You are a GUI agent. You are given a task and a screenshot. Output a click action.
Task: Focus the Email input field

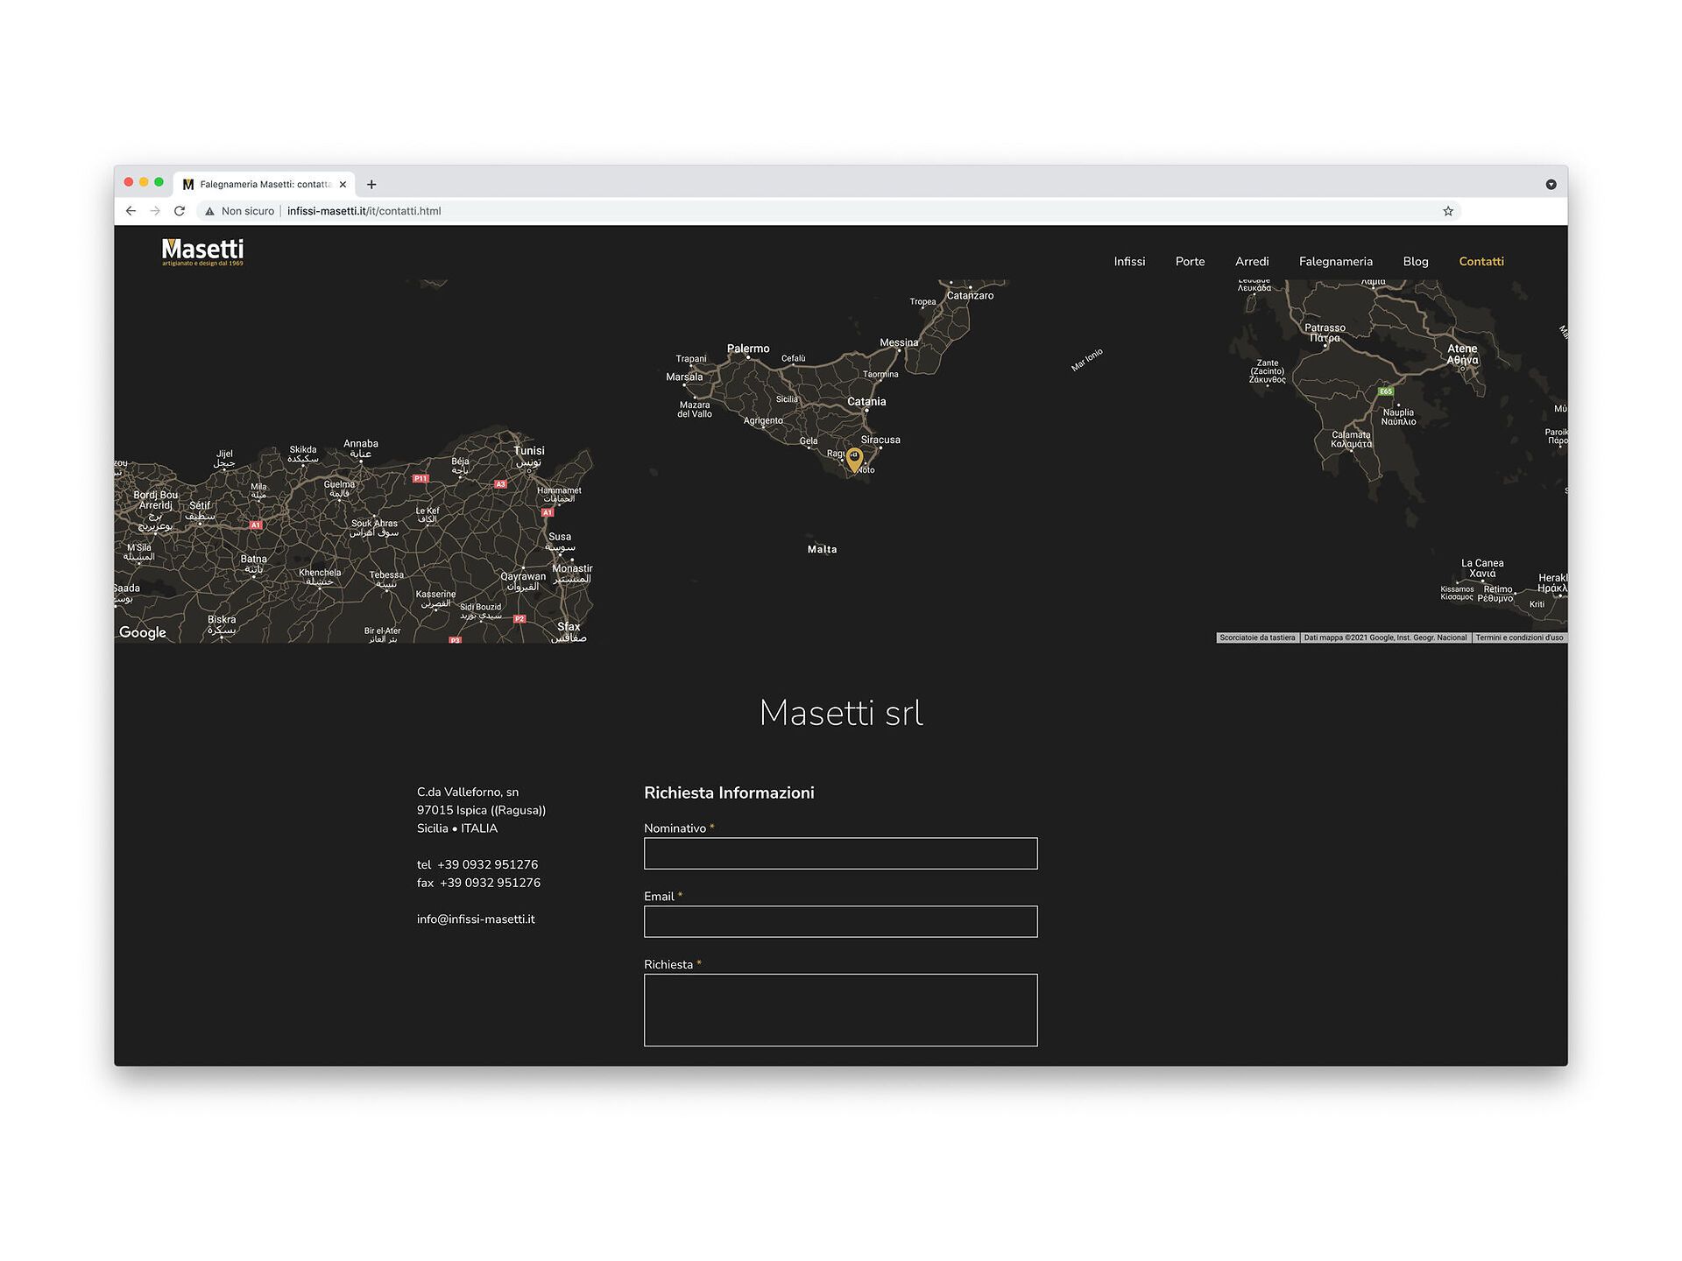click(x=840, y=921)
